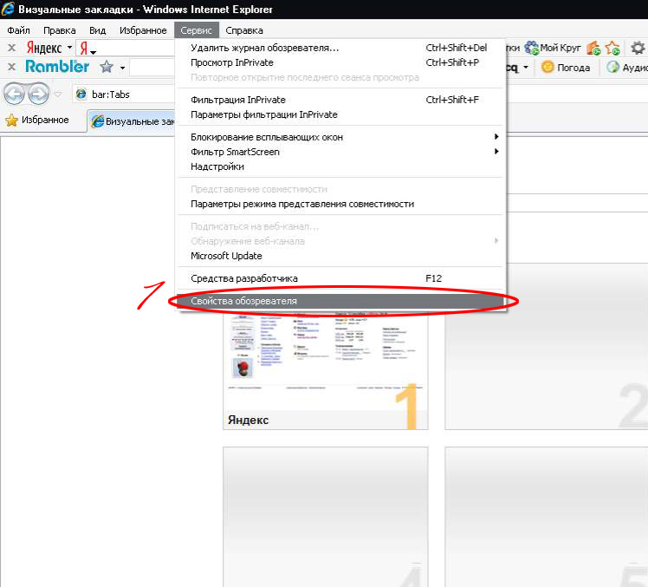Open Параметры фильтрации InPrivate

340,114
